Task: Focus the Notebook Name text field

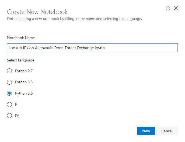Action: point(92,48)
